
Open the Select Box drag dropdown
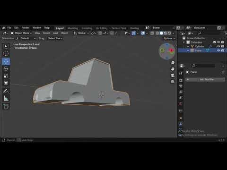point(55,38)
